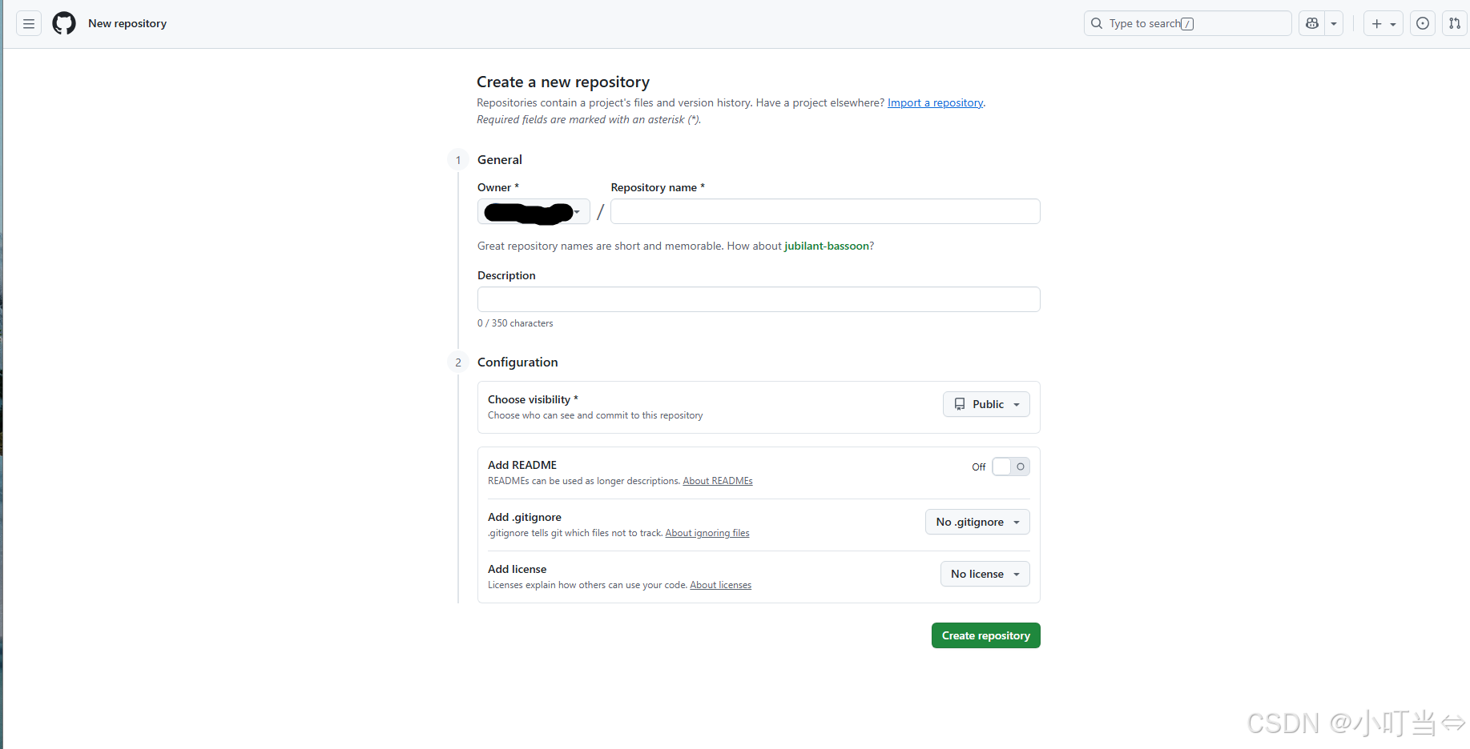Open the About READMEs link
Screen dimensions: 1470x749
pos(718,481)
